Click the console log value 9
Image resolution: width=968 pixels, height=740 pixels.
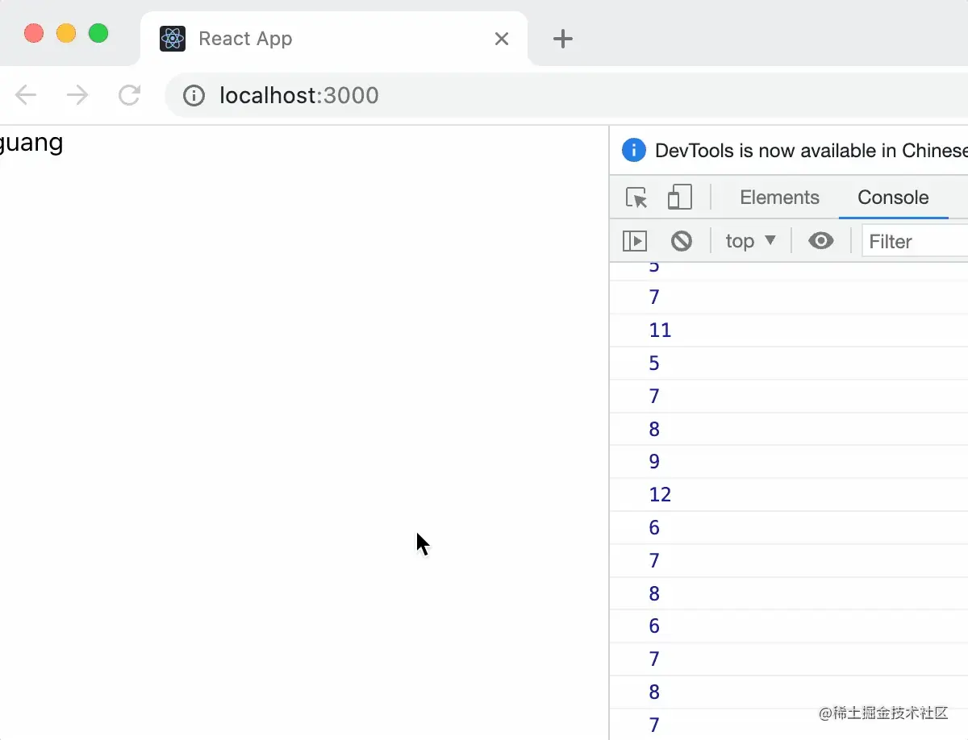(x=654, y=461)
